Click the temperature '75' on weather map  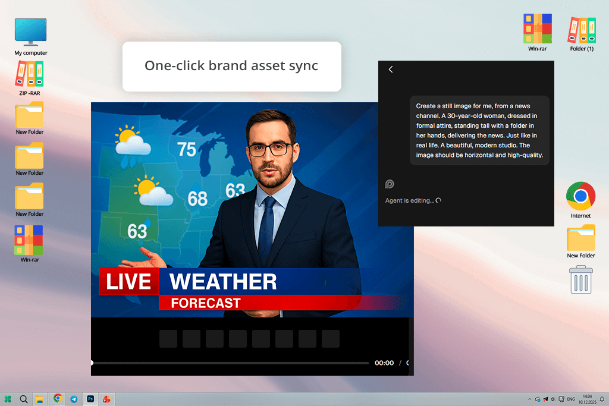click(186, 149)
